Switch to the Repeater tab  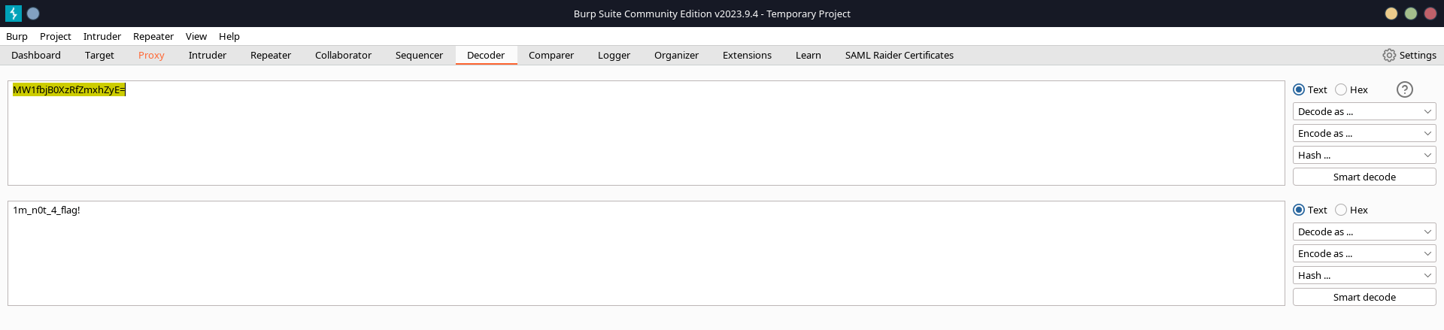271,55
